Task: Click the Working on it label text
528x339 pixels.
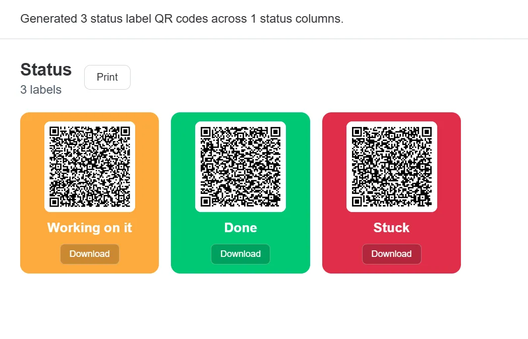Action: pos(89,228)
